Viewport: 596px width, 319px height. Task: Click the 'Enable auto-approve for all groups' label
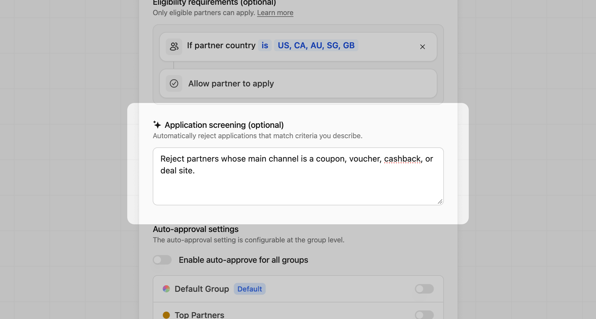pos(244,260)
